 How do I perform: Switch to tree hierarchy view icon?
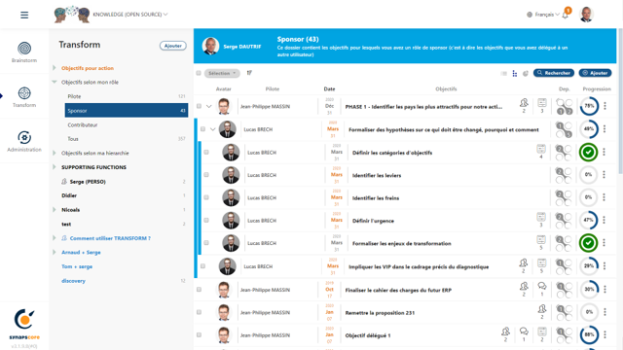pyautogui.click(x=515, y=74)
